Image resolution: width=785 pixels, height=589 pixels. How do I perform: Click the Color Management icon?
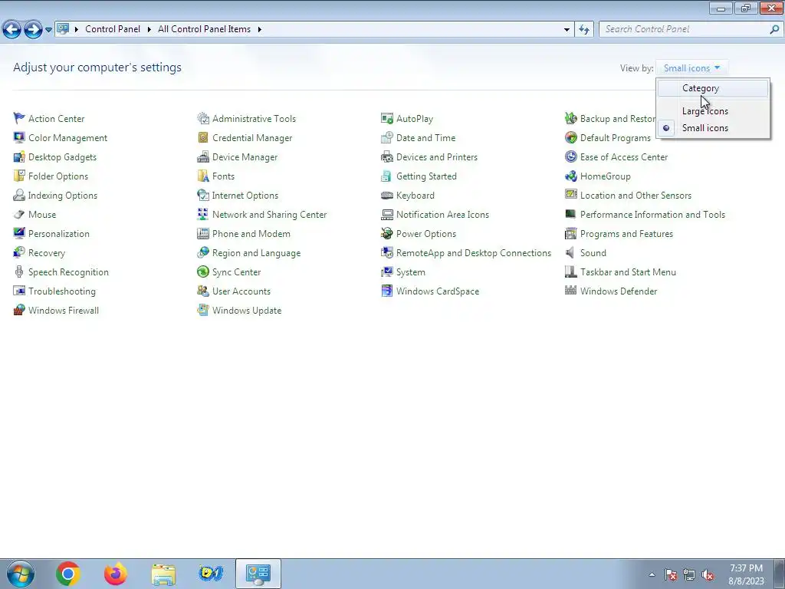pos(19,137)
